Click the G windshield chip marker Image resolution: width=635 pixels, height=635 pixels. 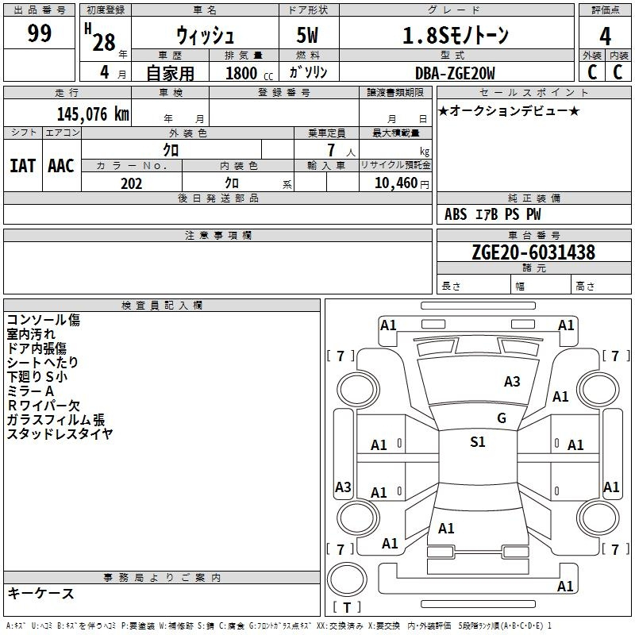point(501,418)
